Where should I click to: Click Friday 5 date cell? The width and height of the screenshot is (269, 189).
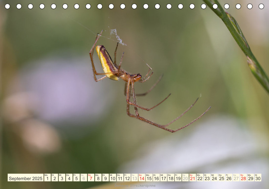coord(77,178)
